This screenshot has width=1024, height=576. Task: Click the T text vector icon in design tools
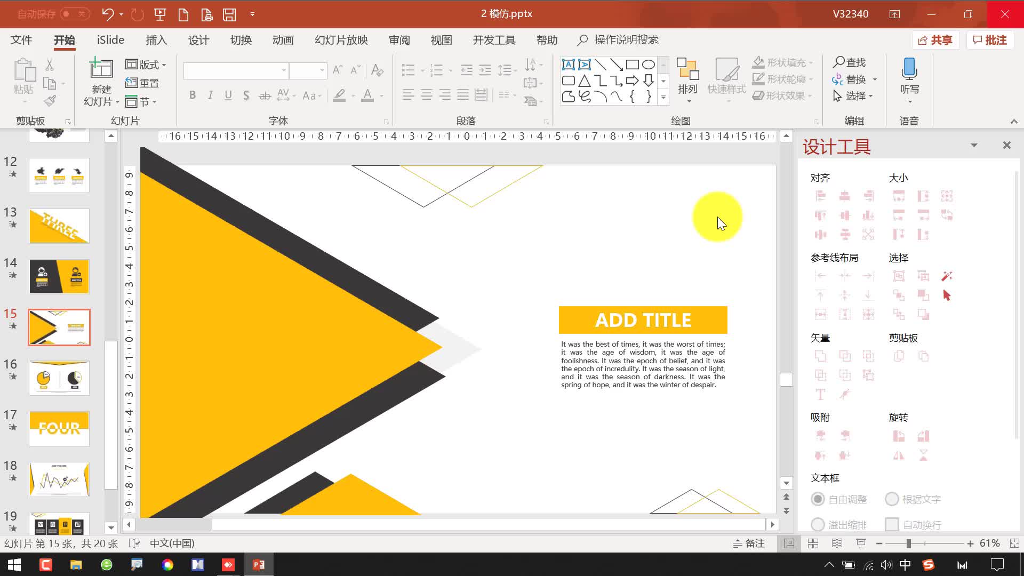(x=820, y=395)
